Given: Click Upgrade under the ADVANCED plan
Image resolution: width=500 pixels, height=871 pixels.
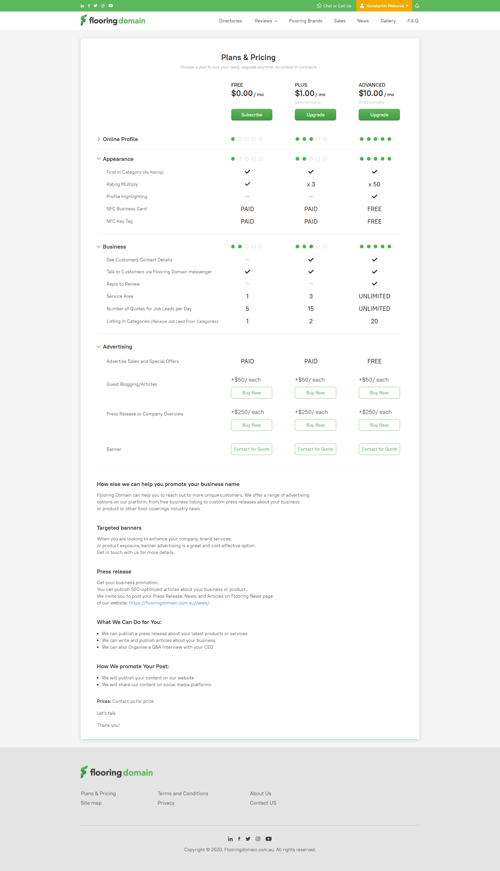Looking at the screenshot, I should pos(379,115).
